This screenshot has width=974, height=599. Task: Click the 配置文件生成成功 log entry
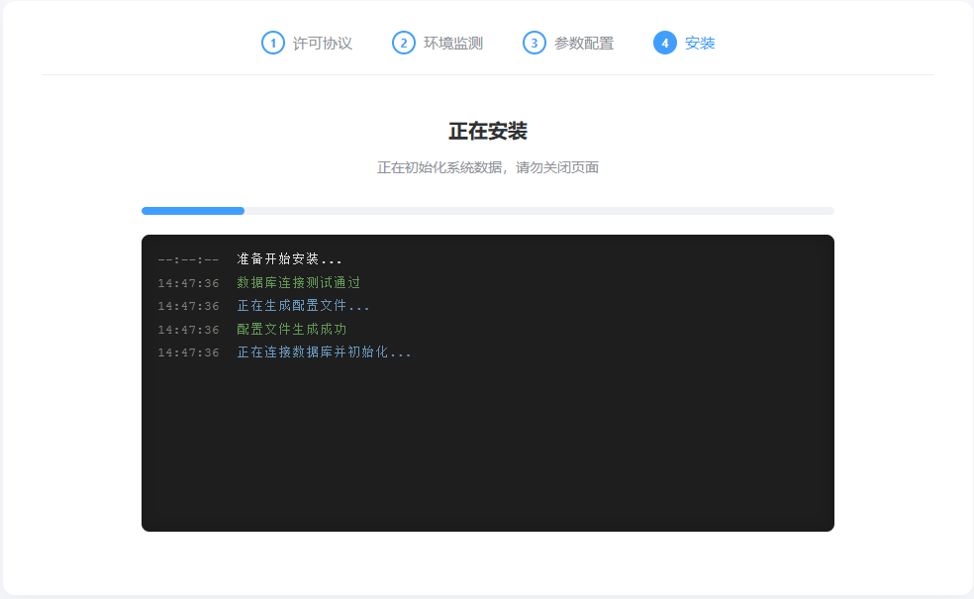point(292,330)
